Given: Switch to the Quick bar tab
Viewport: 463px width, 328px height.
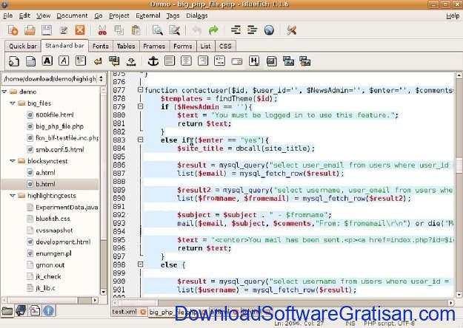Looking at the screenshot, I should pyautogui.click(x=23, y=47).
